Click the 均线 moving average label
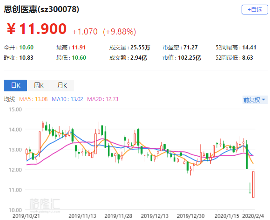Viewport: 270px width, 220px height. point(9,99)
